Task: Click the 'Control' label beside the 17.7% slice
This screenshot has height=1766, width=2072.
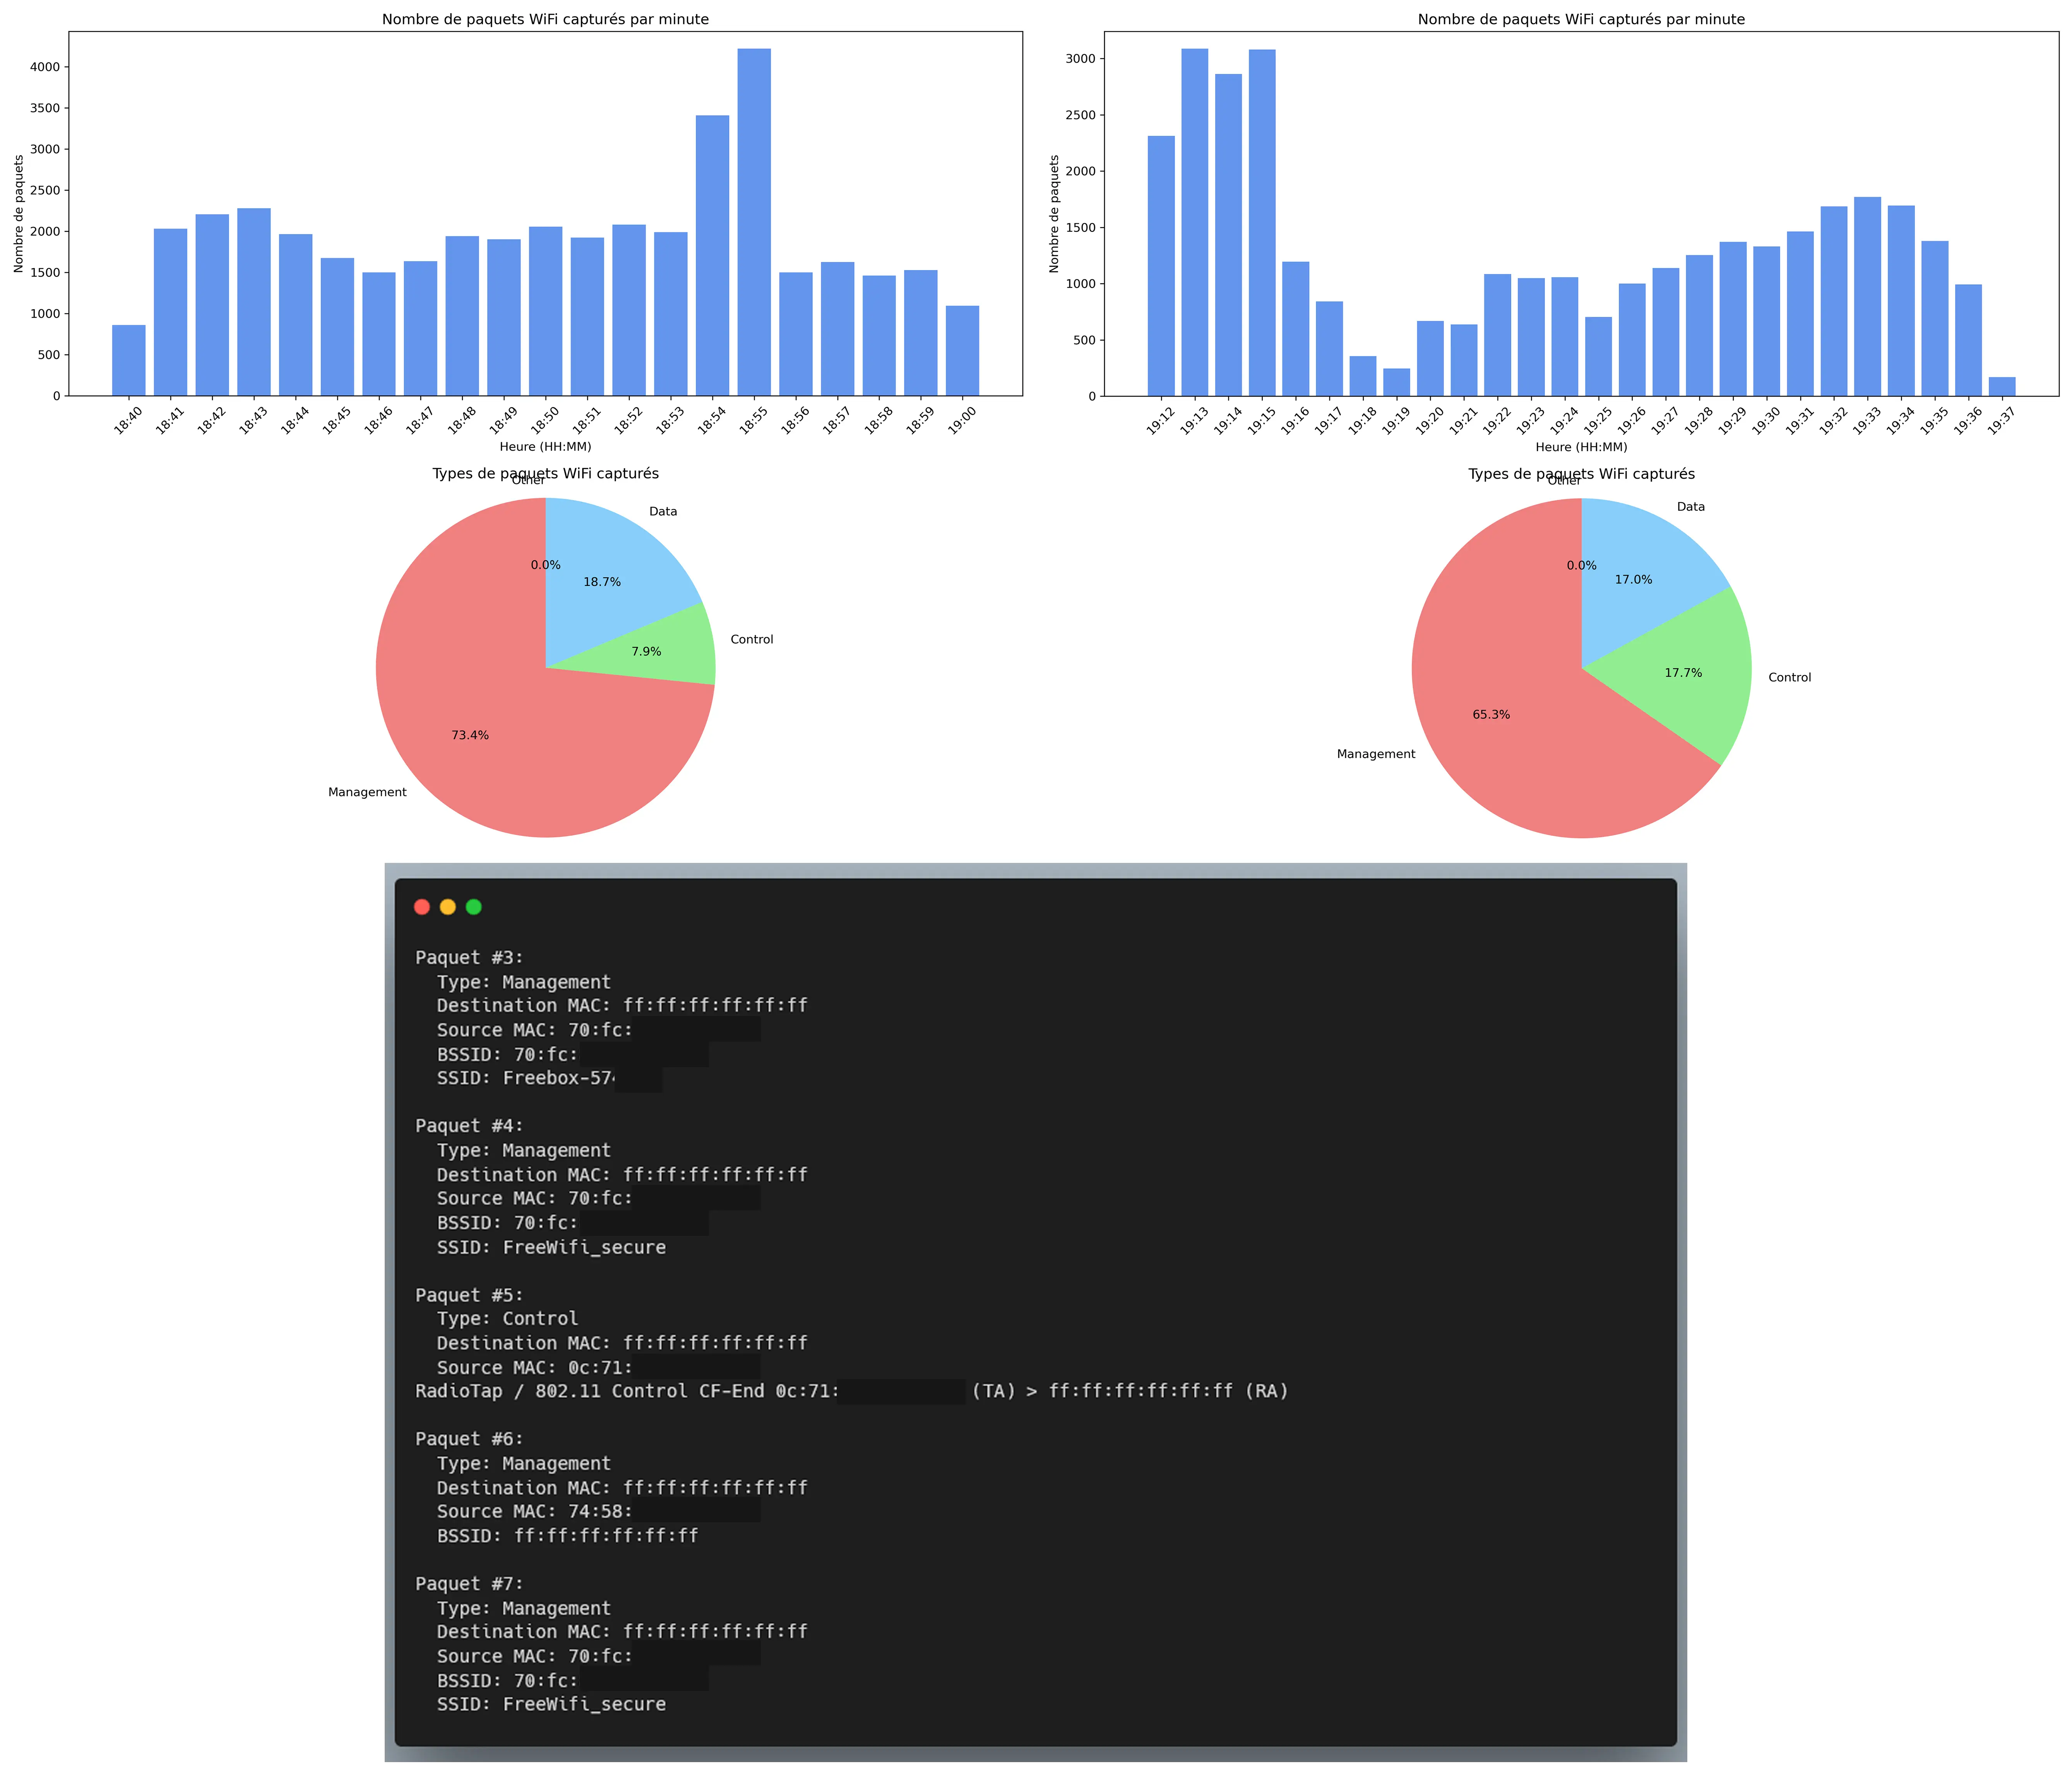Action: (1789, 678)
